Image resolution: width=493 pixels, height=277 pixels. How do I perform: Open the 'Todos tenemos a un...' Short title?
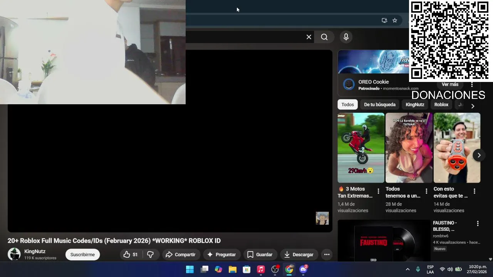pos(403,192)
